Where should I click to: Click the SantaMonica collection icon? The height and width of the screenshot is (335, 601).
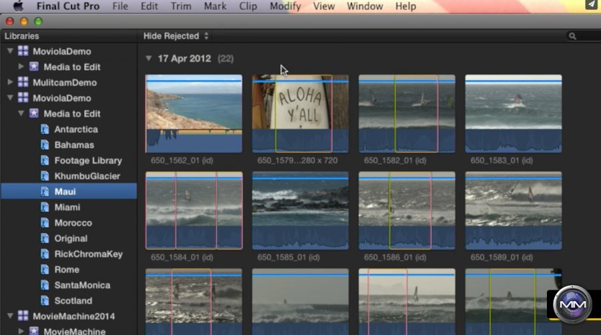click(x=45, y=285)
